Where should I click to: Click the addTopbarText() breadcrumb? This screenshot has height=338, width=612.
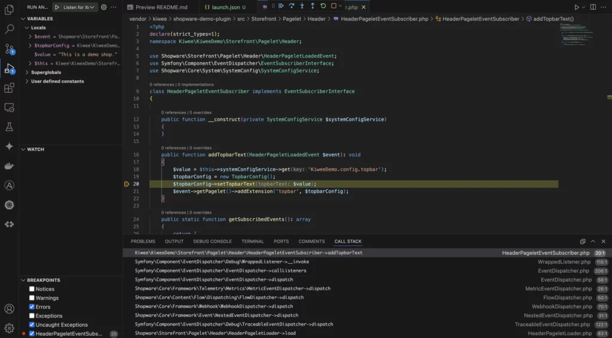tap(553, 19)
